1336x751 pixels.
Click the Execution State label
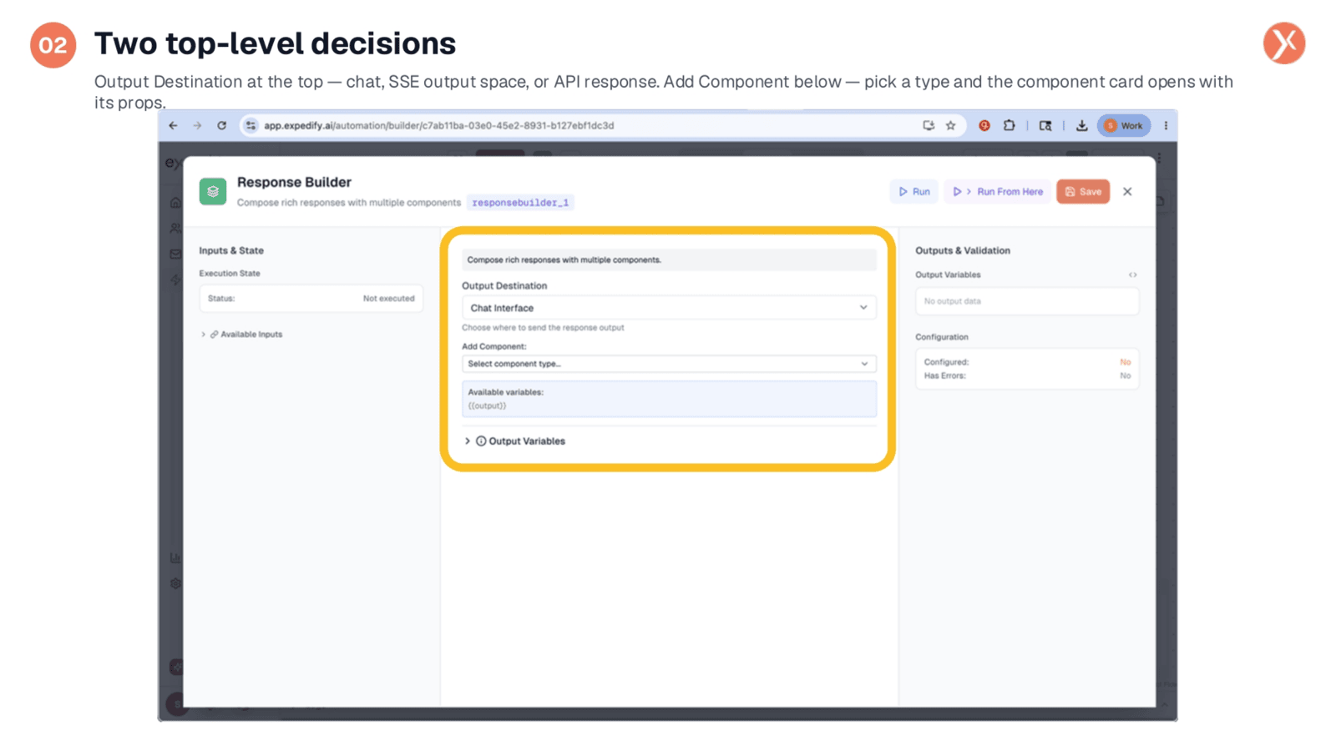[230, 274]
